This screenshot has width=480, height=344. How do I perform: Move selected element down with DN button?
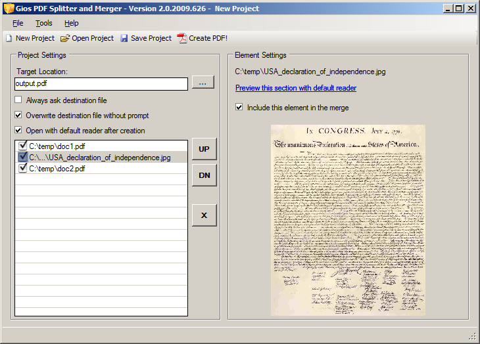click(204, 175)
